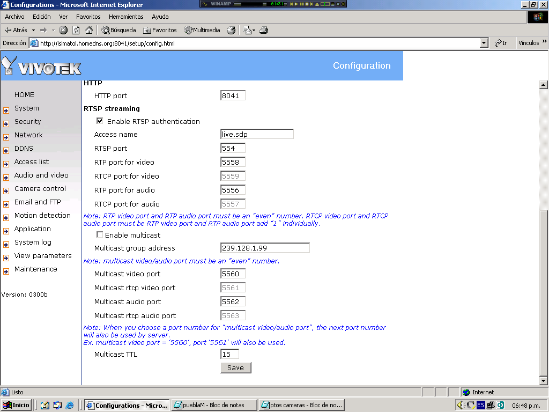
Task: Click the Refresh page toolbar icon
Action: 76,30
